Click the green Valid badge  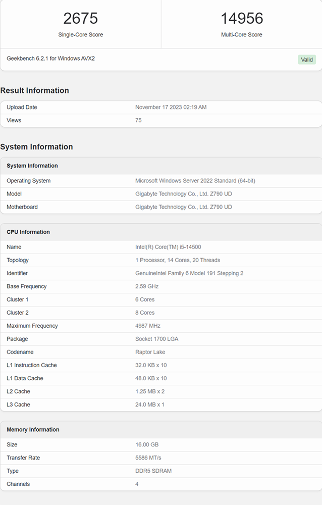(x=306, y=60)
